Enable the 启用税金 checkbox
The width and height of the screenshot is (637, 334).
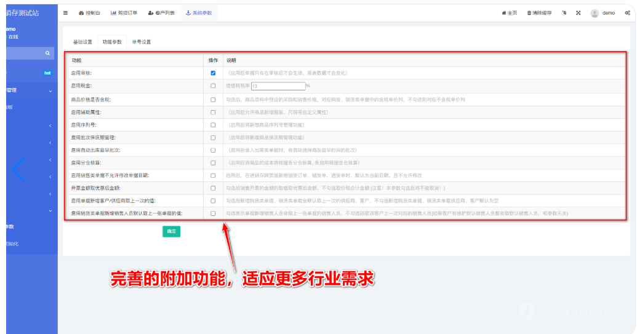tap(213, 85)
